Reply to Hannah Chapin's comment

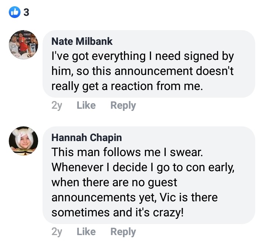click(x=123, y=232)
